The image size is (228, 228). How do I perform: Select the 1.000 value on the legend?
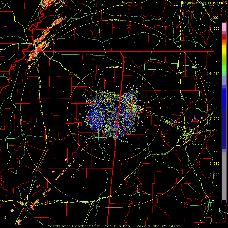[215, 28]
